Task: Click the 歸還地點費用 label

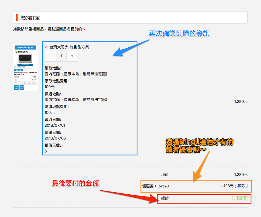Action: (x=57, y=107)
